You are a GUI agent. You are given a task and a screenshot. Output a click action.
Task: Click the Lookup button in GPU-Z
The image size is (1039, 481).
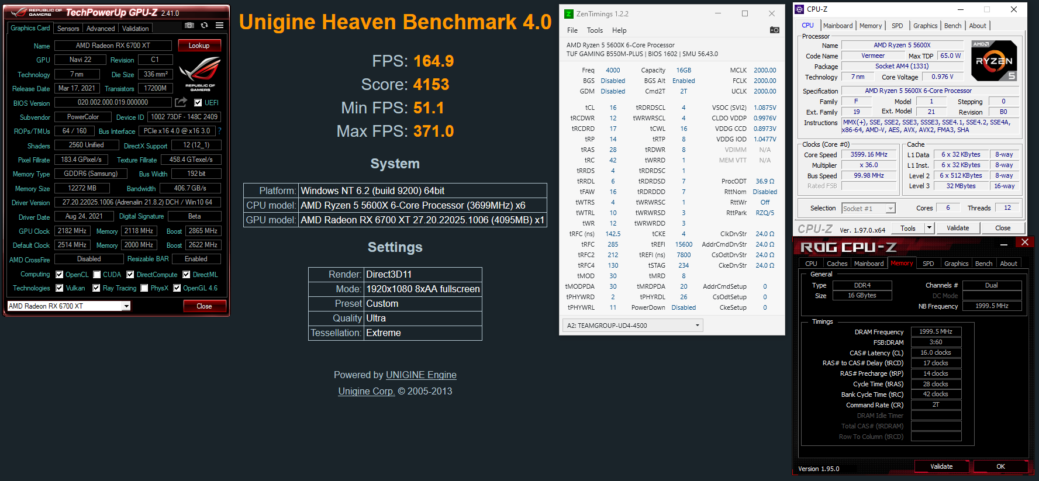pyautogui.click(x=199, y=45)
